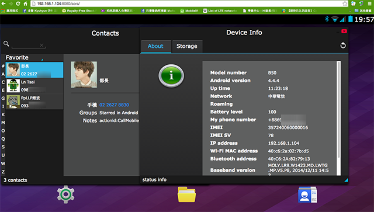
Task: Open the List of LTE networks bookmark
Action: point(220,11)
